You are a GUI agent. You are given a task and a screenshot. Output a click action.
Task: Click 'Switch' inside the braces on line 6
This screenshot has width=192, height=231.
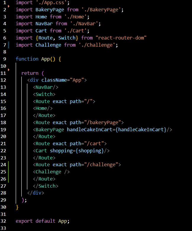67,38
